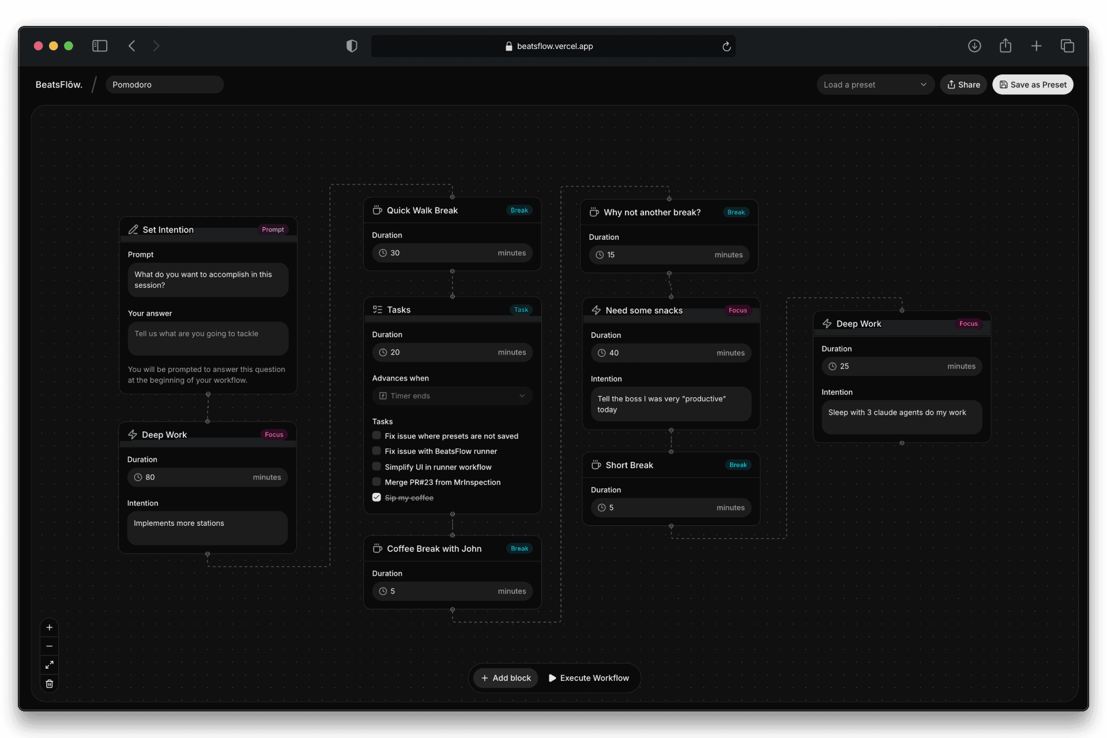
Task: Click the clock icon in Quick Walk Break duration
Action: 383,253
